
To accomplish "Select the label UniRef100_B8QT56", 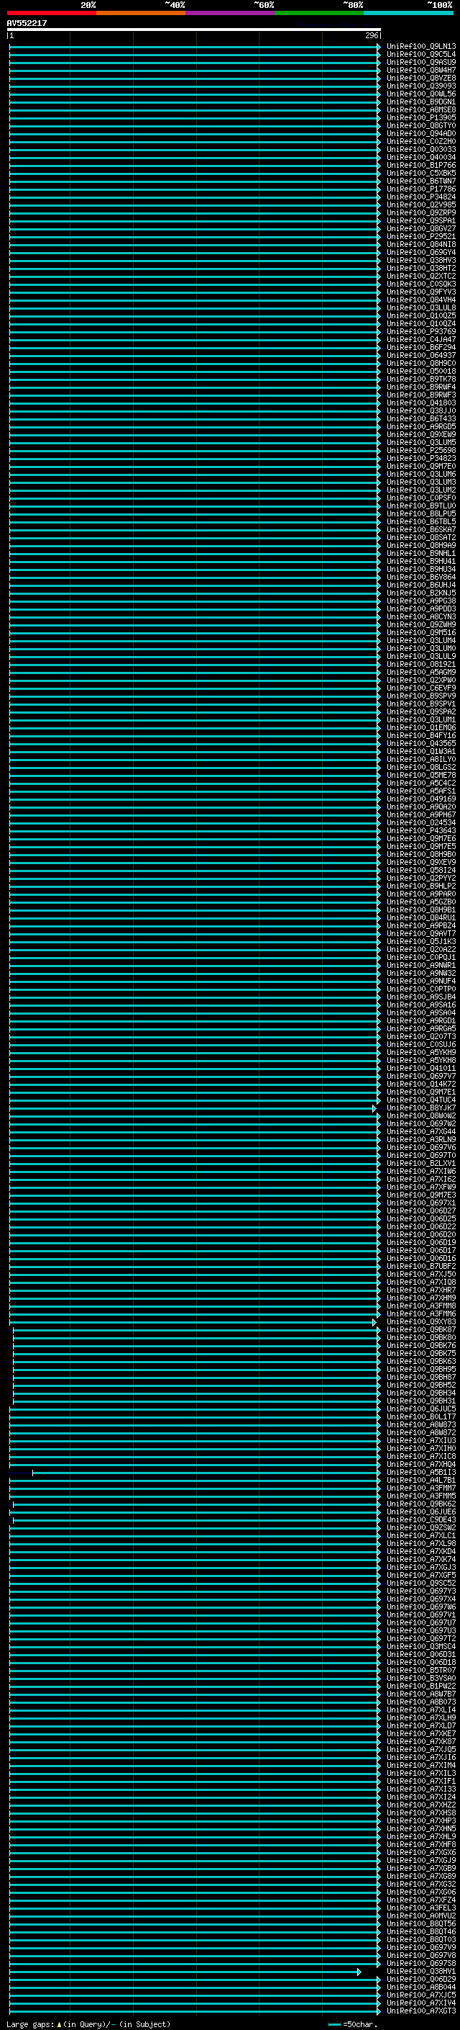I will (421, 1923).
